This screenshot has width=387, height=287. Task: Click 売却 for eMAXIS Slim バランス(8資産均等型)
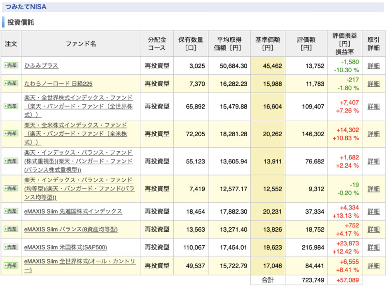(x=11, y=229)
